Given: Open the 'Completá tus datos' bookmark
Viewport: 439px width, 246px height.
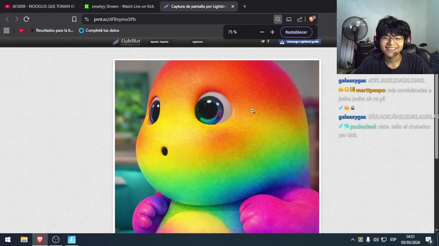Looking at the screenshot, I should pos(99,30).
